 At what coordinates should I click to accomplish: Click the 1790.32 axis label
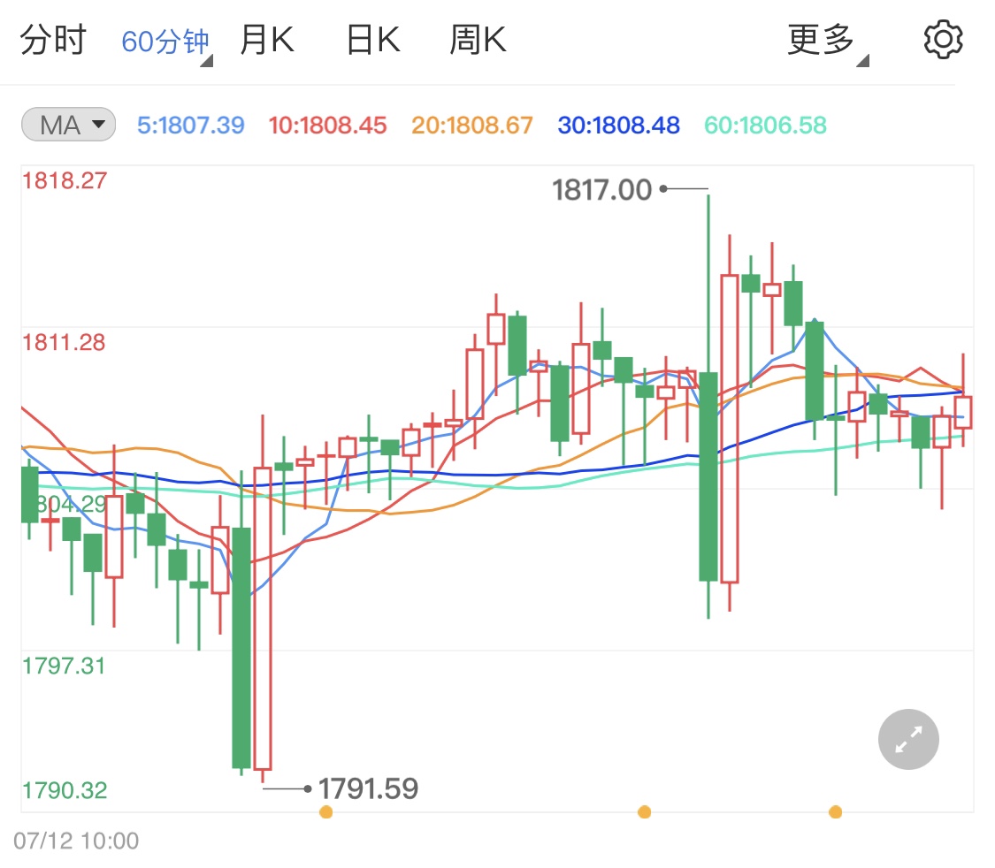coord(64,790)
